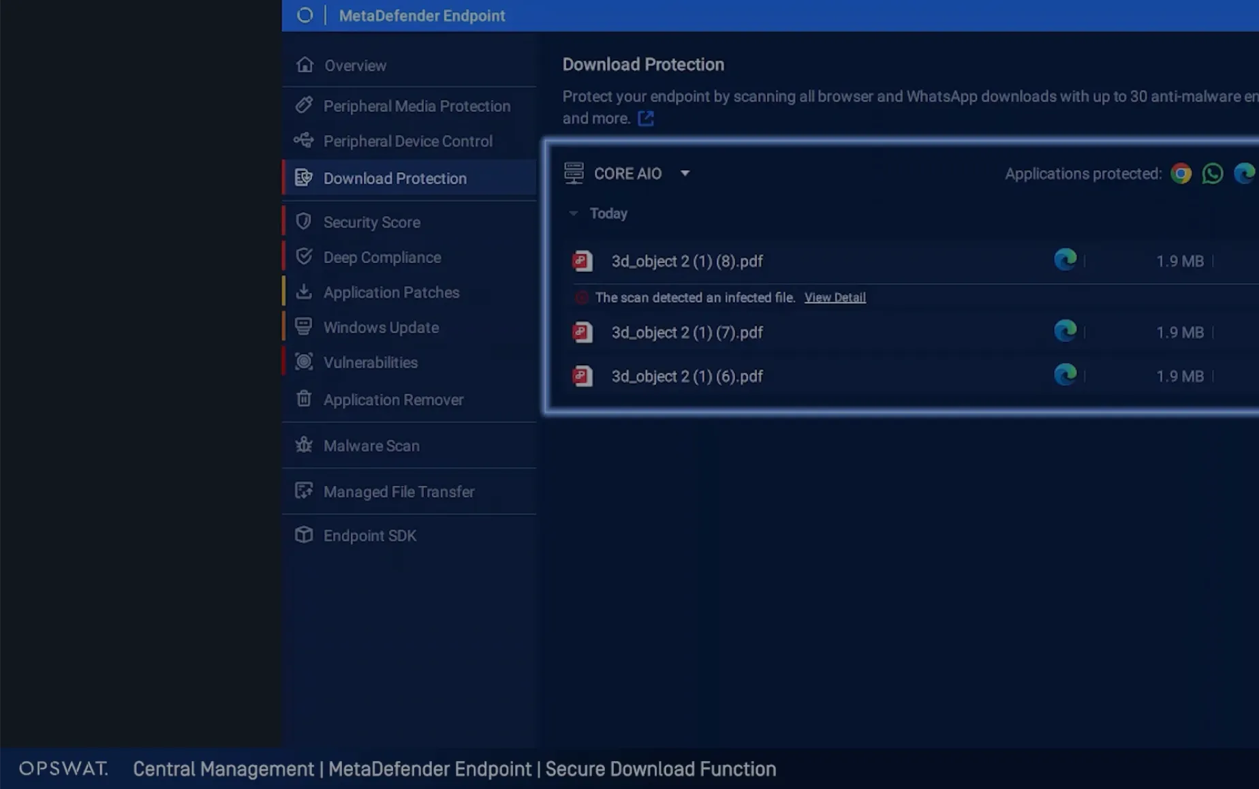Click the PDF icon for 3d_object 2 (1) (6).pdf
Image resolution: width=1259 pixels, height=789 pixels.
pyautogui.click(x=582, y=376)
